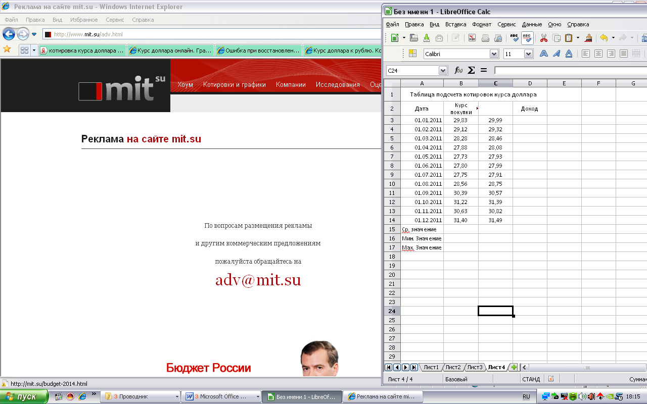Image resolution: width=647 pixels, height=404 pixels.
Task: Toggle Bold formatting in Calc
Action: tap(544, 54)
